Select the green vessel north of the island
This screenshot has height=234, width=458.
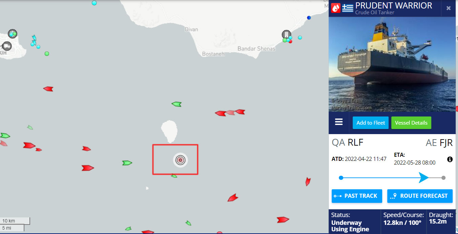point(176,104)
